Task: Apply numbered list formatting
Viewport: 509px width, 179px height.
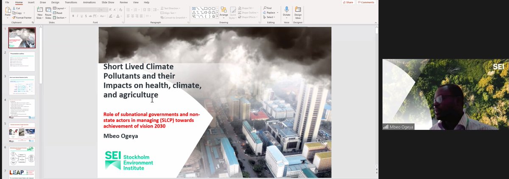Action: (136, 10)
